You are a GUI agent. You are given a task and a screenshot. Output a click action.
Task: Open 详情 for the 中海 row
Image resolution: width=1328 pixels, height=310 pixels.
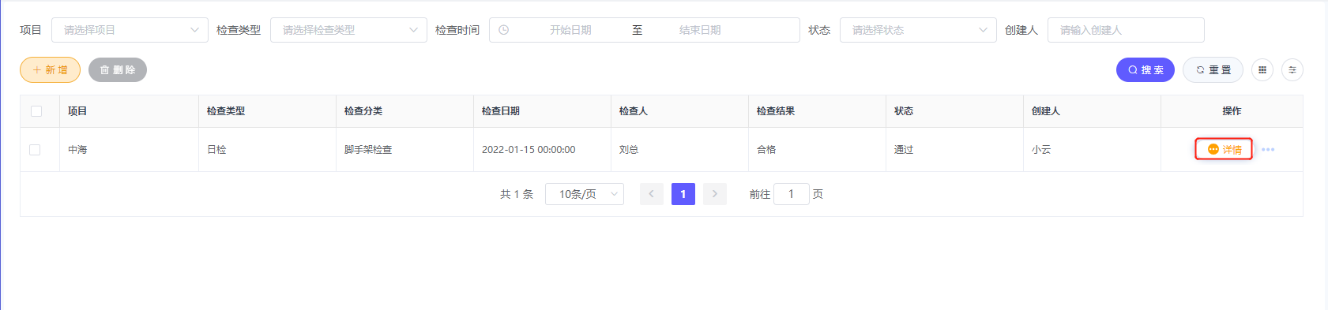click(x=1225, y=150)
